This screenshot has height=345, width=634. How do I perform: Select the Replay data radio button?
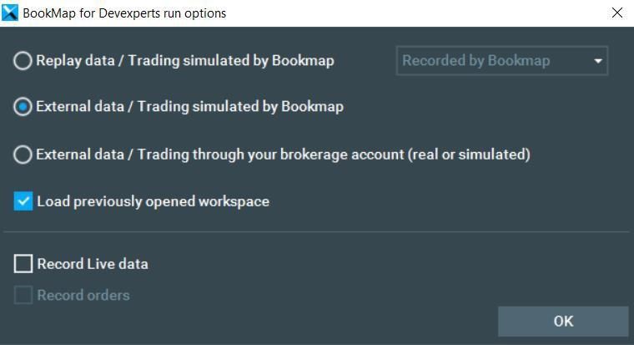click(23, 61)
